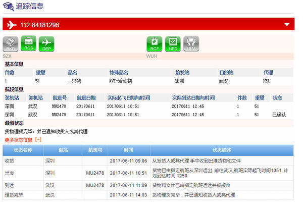
Task: Collapse the waybill panel with white arrow
Action: (x=287, y=25)
